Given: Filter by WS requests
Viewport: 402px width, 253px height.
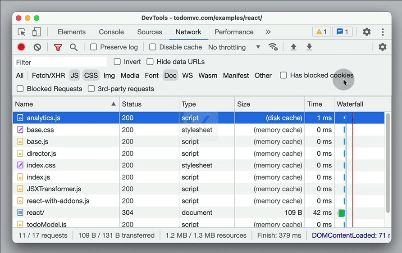Looking at the screenshot, I should [187, 76].
